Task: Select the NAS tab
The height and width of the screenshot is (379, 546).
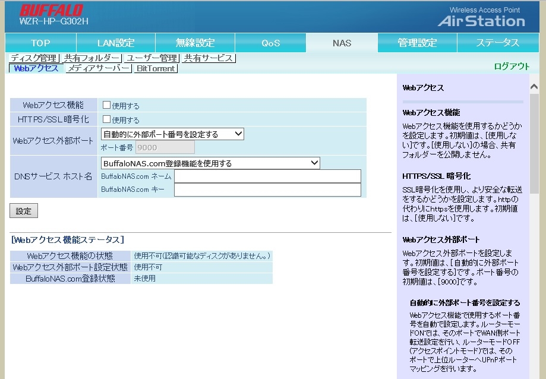Action: (x=342, y=43)
